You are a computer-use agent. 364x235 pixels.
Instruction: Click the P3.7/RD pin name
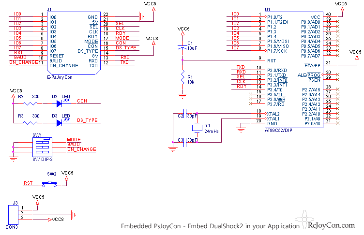(x=276, y=104)
